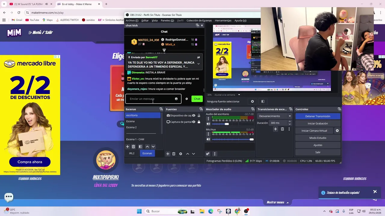
Task: Mute Audio del escritorio speaker icon
Action: tap(208, 124)
